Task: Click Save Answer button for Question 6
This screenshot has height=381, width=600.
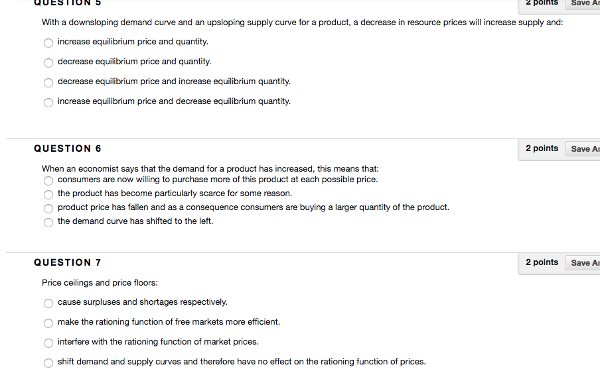Action: (x=583, y=148)
